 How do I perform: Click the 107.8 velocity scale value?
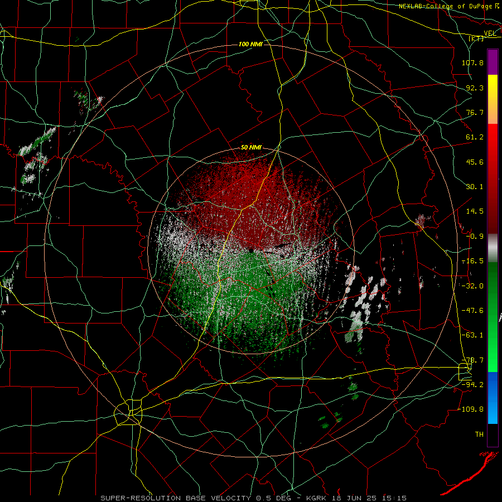click(x=472, y=62)
